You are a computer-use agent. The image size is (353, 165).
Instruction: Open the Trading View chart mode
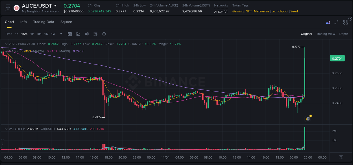(x=326, y=34)
